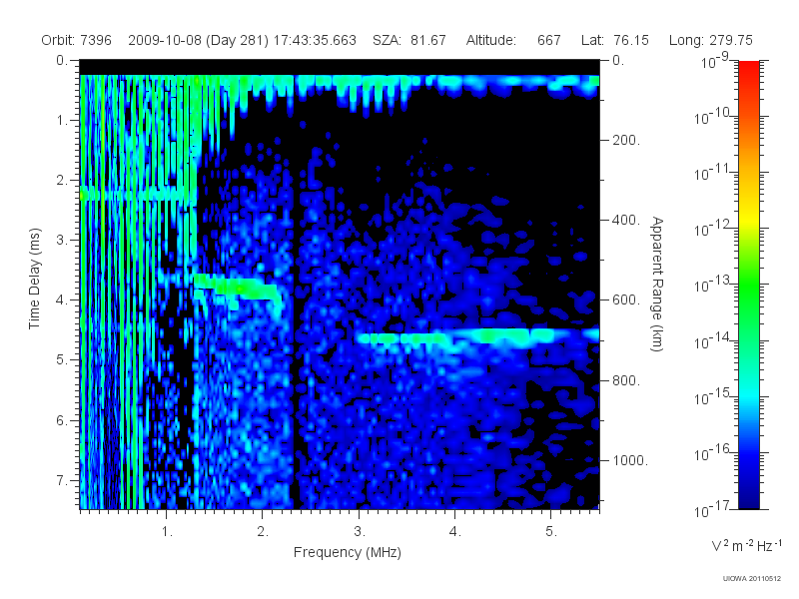This screenshot has height=599, width=799.
Task: Click the frequency axis tick label '1.'
Action: (167, 532)
